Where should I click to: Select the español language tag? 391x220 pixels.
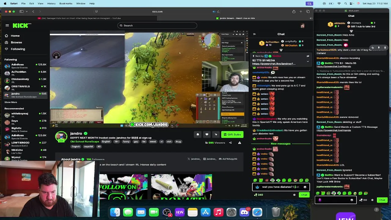coord(89,147)
